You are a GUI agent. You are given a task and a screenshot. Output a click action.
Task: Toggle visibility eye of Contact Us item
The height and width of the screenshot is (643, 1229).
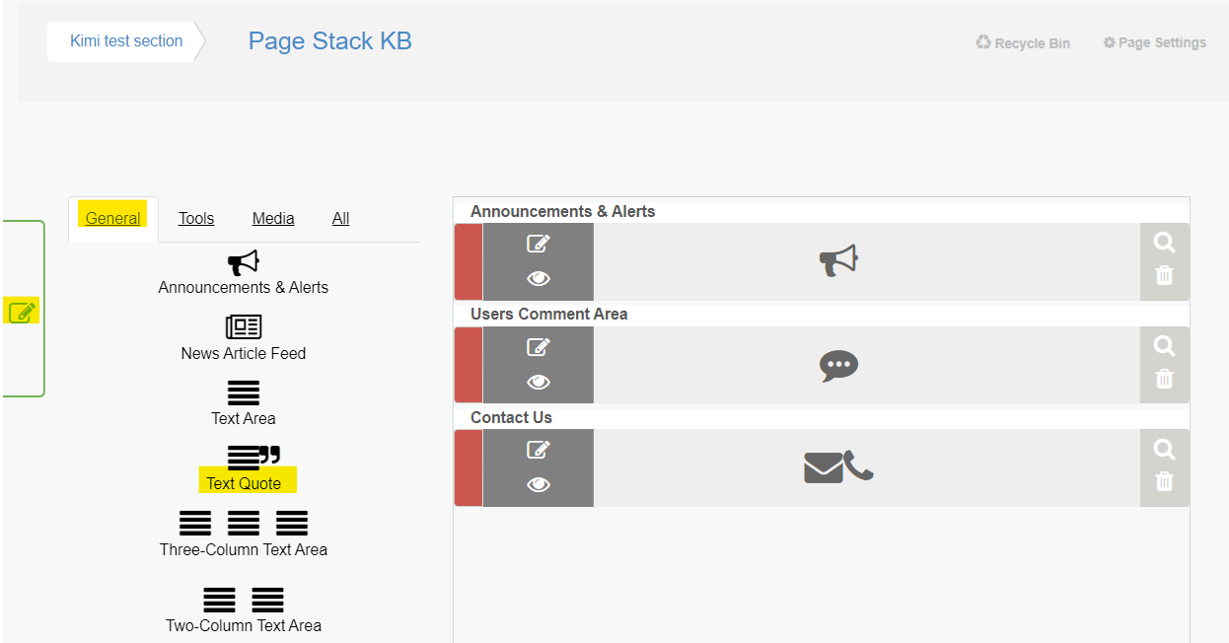(539, 485)
